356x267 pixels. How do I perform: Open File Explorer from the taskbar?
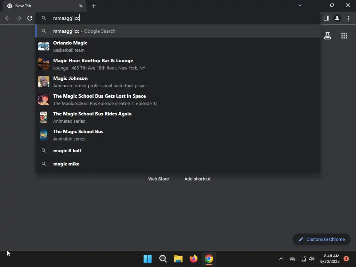coord(178,259)
